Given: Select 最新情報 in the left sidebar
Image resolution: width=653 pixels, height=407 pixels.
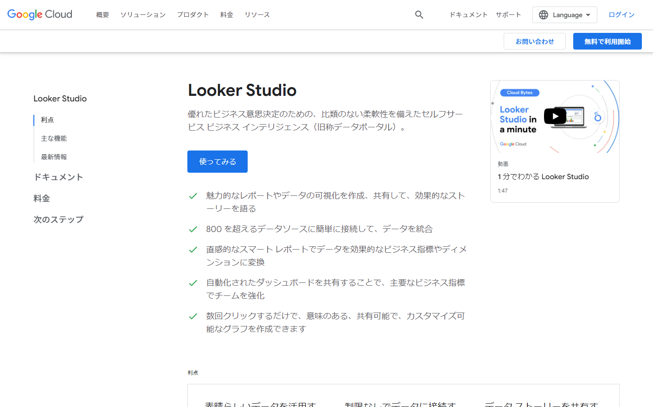Looking at the screenshot, I should [x=53, y=157].
